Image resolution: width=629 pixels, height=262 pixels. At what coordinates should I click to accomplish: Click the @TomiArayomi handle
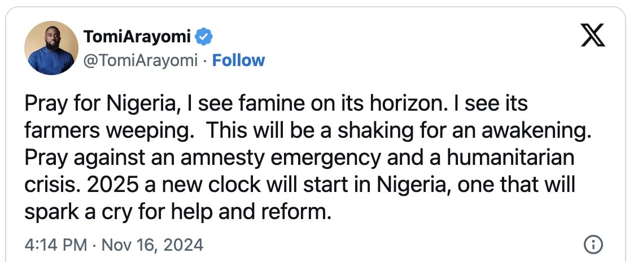click(141, 60)
